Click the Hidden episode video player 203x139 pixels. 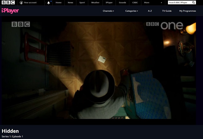click(99, 71)
